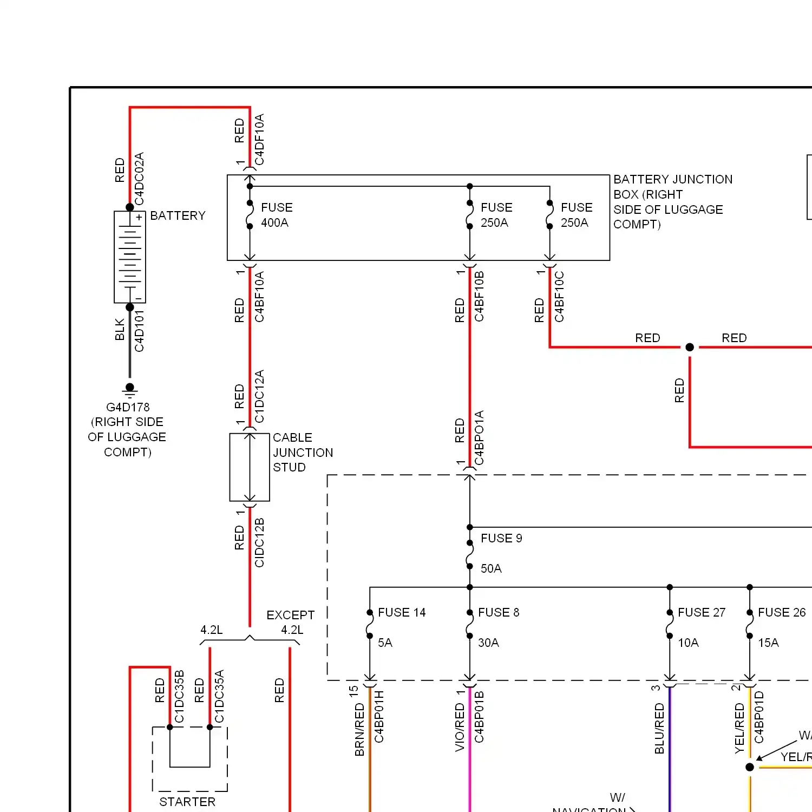The image size is (812, 812).
Task: Click the FUSE 8 label
Action: pyautogui.click(x=499, y=612)
